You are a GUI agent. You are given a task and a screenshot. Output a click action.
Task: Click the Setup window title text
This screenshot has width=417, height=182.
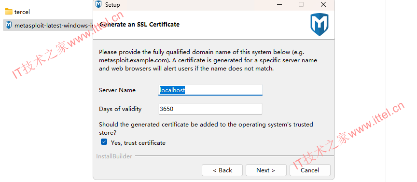pyautogui.click(x=112, y=5)
